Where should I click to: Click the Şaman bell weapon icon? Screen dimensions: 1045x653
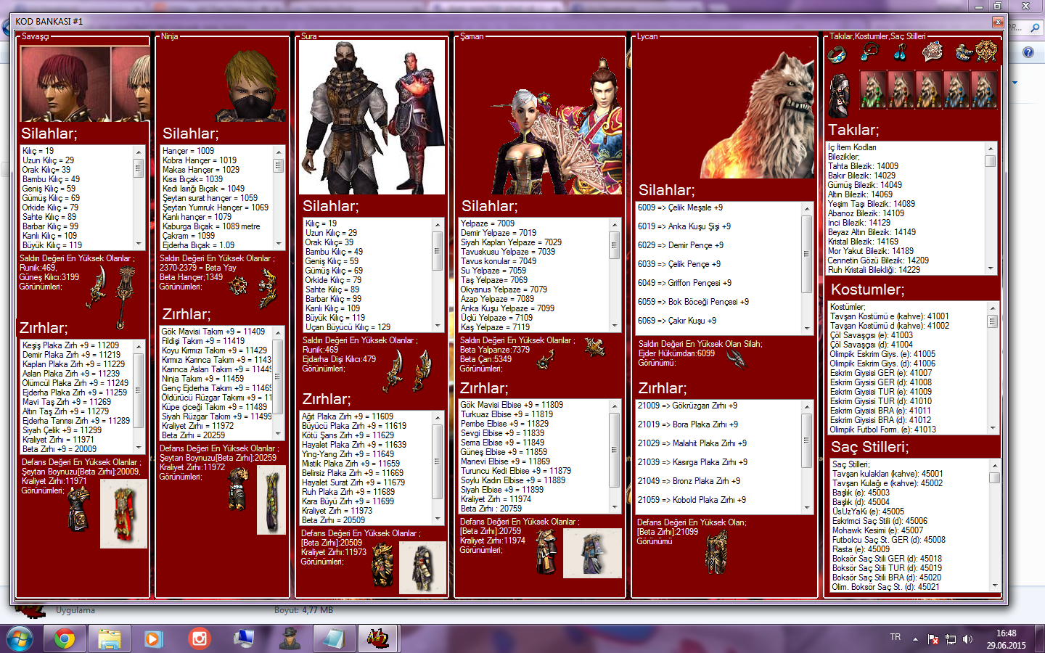pos(546,359)
